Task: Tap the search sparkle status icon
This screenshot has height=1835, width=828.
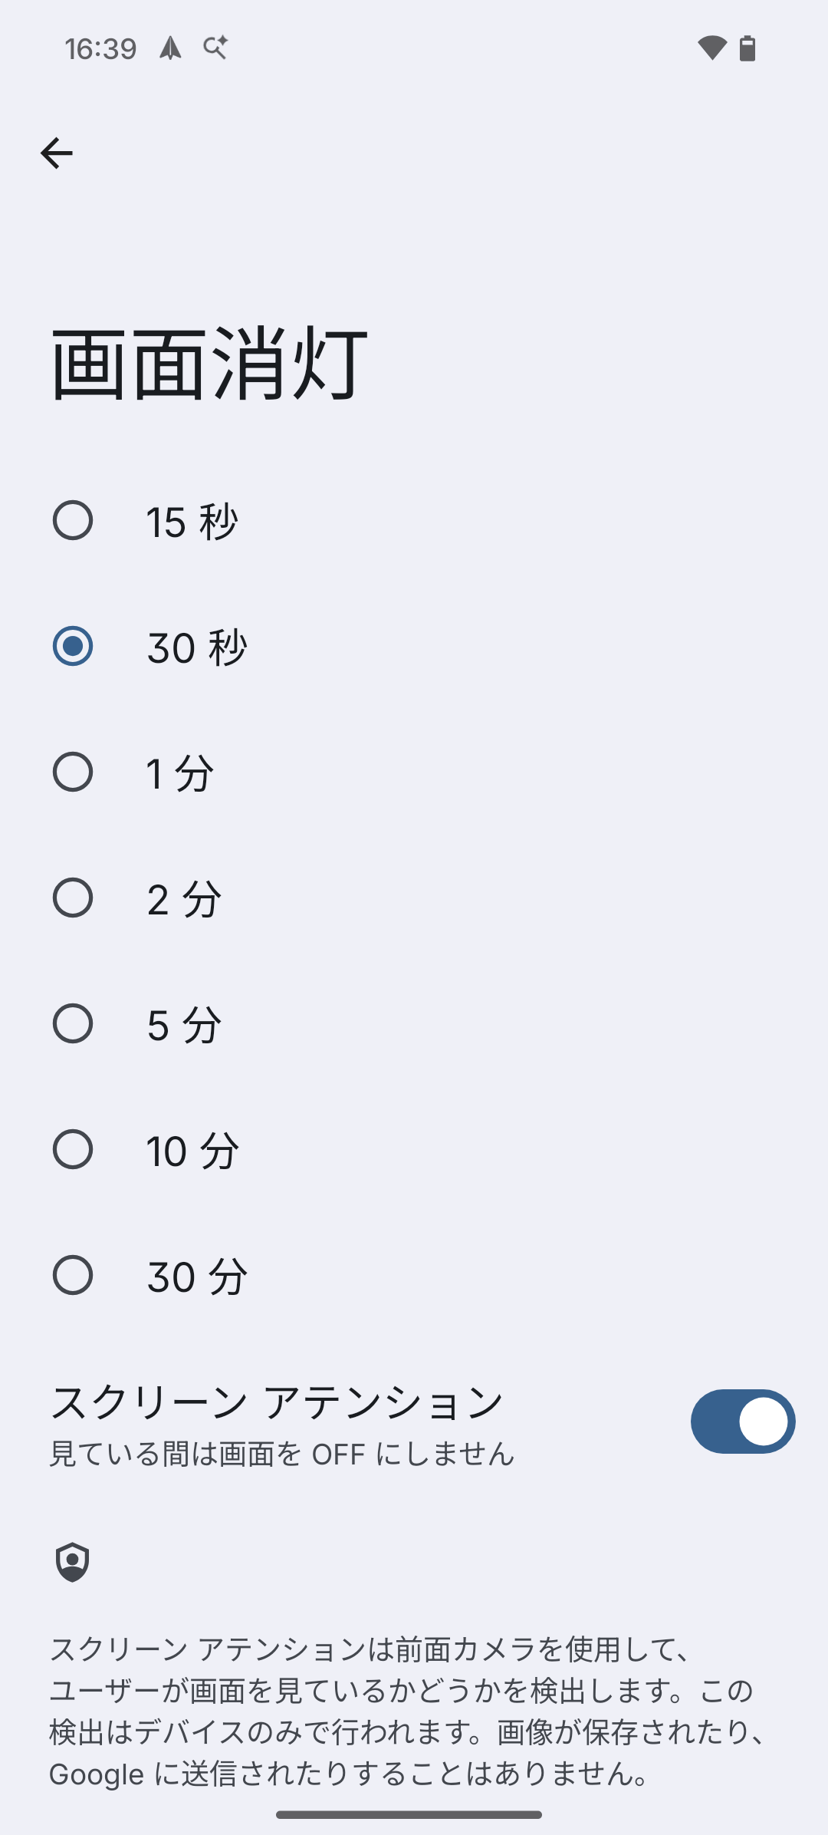Action: pos(215,48)
